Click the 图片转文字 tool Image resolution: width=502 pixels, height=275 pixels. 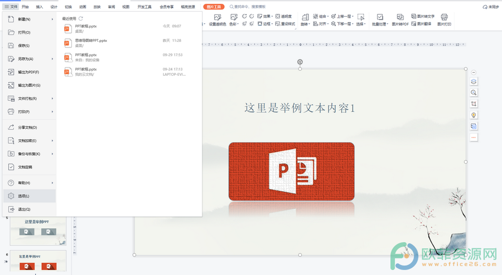[423, 16]
